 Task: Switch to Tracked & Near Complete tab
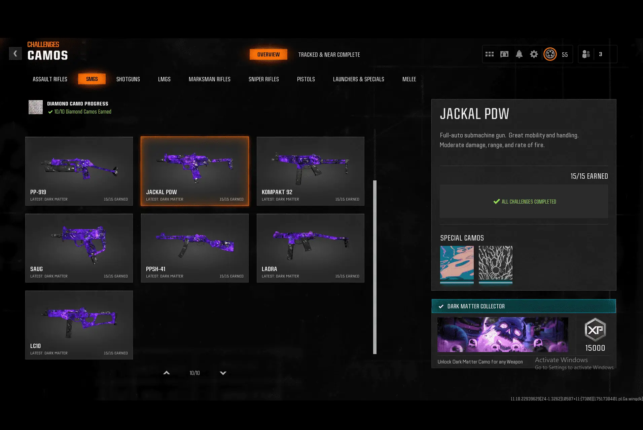coord(329,54)
